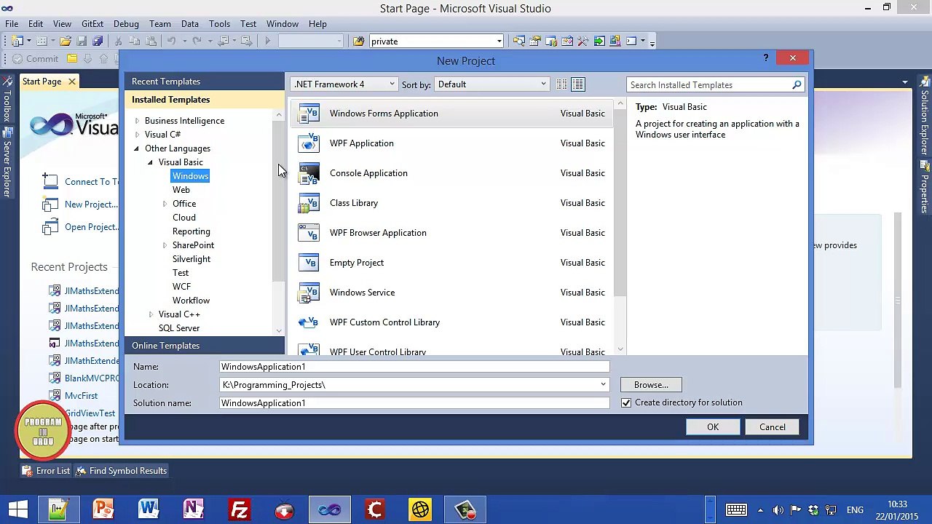932x524 pixels.
Task: Click the Recent Templates header
Action: [205, 82]
